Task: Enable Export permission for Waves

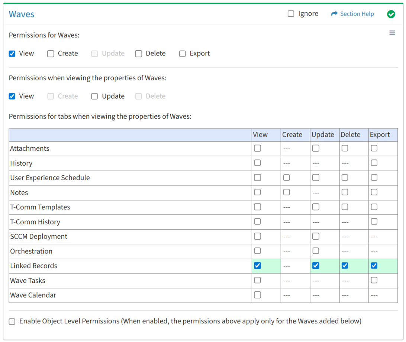Action: click(x=183, y=54)
